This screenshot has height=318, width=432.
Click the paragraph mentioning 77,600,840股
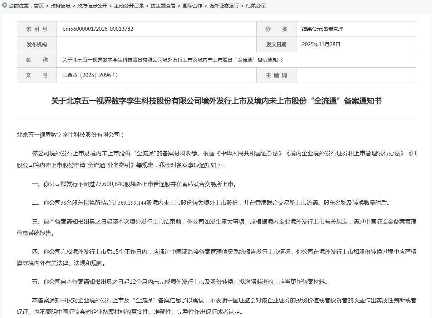coord(134,184)
